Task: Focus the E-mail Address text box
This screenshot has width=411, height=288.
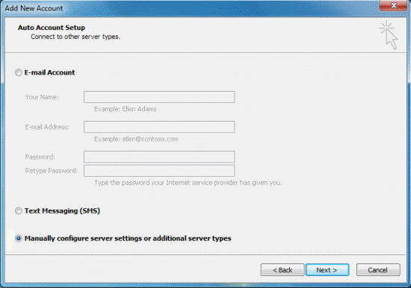Action: point(159,127)
